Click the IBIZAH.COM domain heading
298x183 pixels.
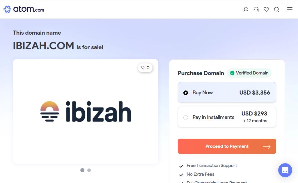tap(43, 46)
